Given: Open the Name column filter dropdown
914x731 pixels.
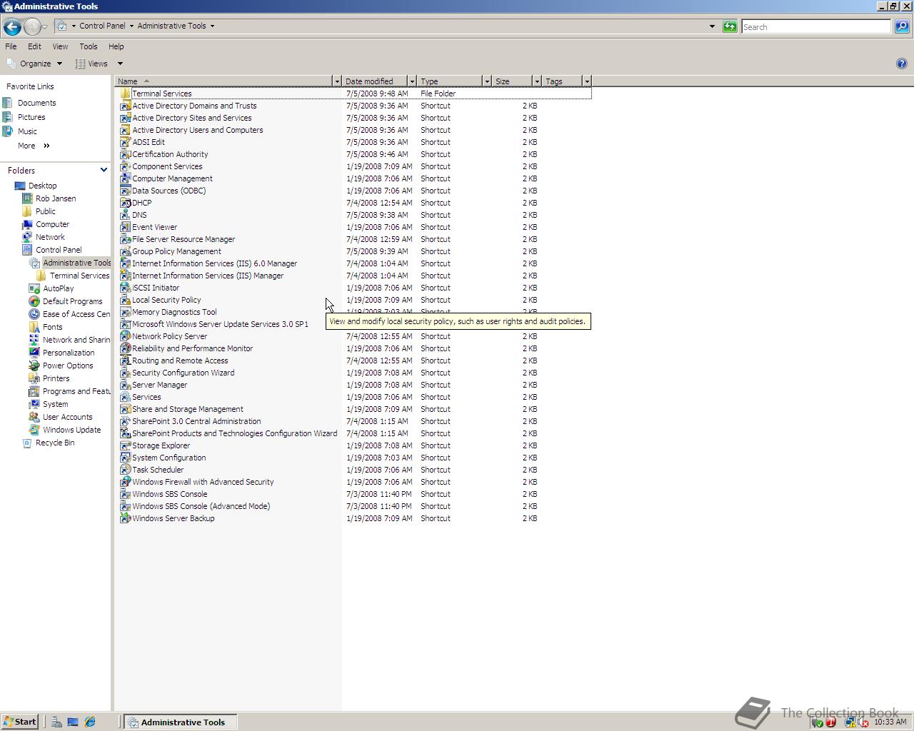Looking at the screenshot, I should point(337,81).
